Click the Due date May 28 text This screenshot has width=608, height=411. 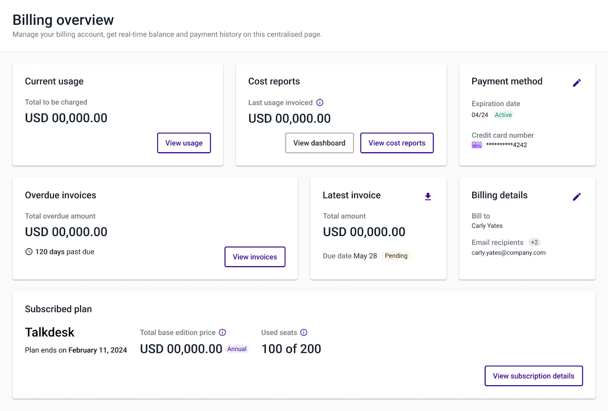click(350, 256)
